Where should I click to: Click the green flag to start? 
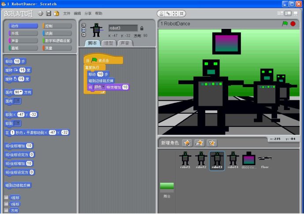point(285,24)
